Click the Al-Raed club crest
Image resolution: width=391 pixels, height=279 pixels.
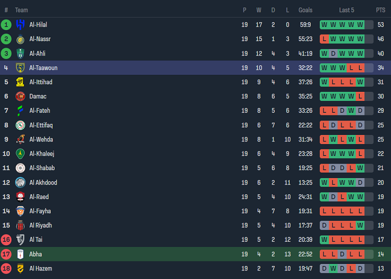click(x=20, y=197)
